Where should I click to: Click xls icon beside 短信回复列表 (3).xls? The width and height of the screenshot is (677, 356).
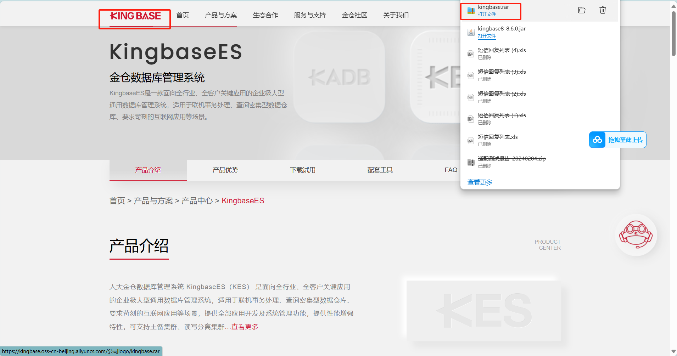(x=471, y=75)
